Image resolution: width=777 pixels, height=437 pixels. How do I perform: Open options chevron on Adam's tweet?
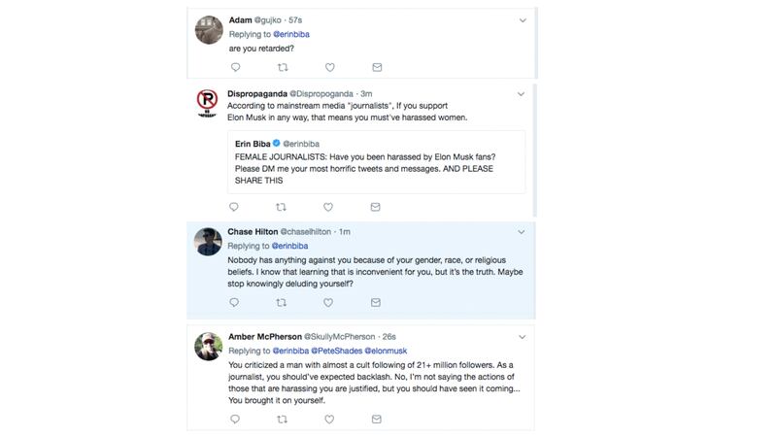point(522,20)
